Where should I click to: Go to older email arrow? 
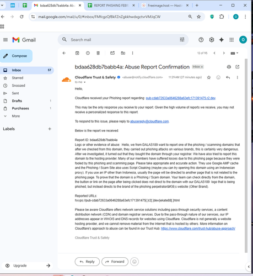224,53
